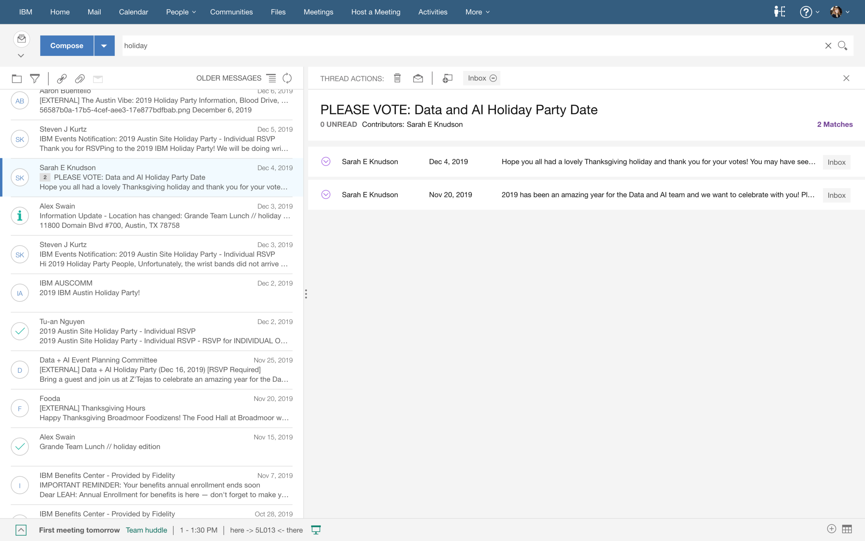The height and width of the screenshot is (541, 865).
Task: Click the move-to-folder thread action icon
Action: (x=447, y=78)
